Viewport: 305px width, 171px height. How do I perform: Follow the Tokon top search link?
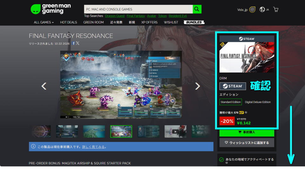162,16
